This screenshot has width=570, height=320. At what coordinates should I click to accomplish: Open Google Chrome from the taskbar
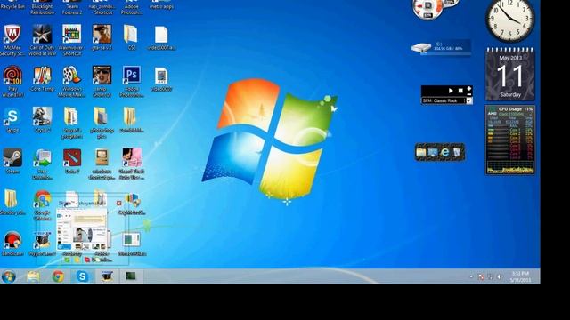pos(58,276)
